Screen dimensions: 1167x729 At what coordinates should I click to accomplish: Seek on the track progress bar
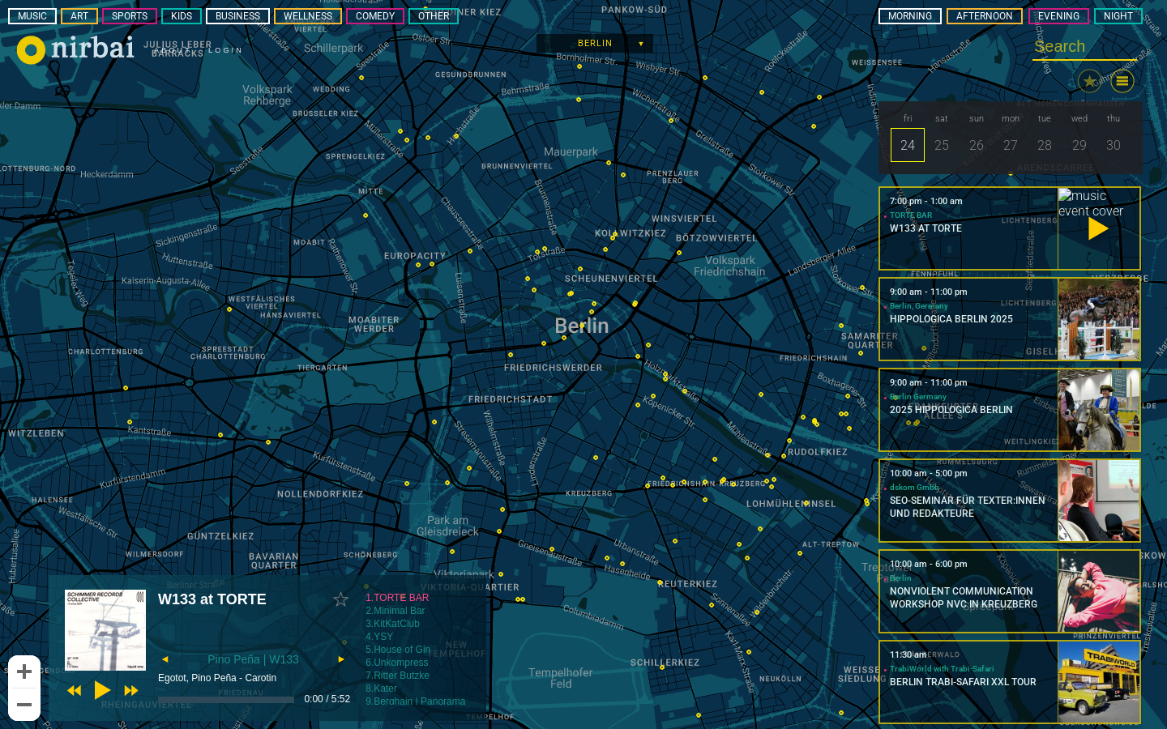(x=226, y=700)
